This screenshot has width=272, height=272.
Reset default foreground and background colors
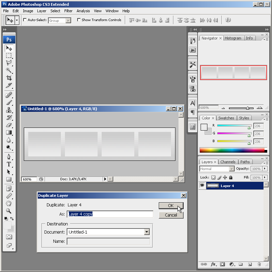pos(6,218)
